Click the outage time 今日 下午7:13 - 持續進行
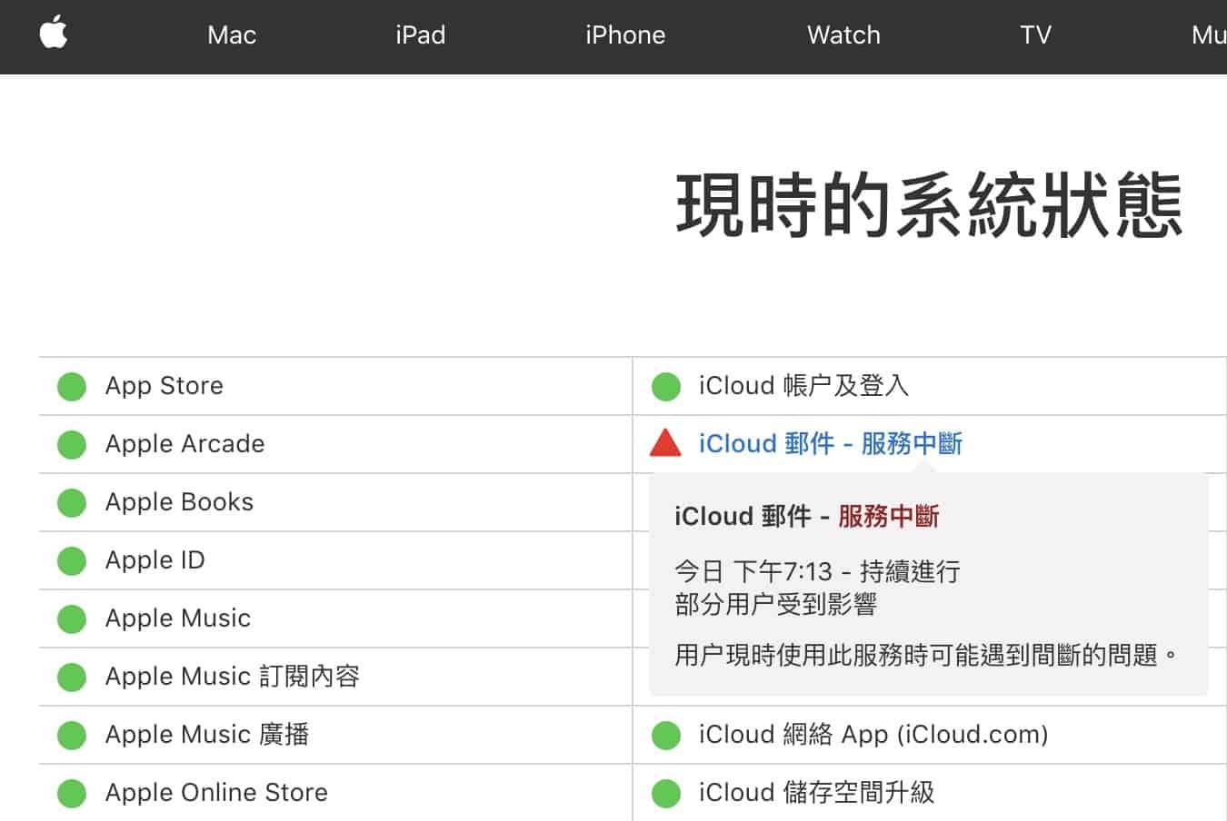This screenshot has width=1227, height=821. pyautogui.click(x=818, y=571)
